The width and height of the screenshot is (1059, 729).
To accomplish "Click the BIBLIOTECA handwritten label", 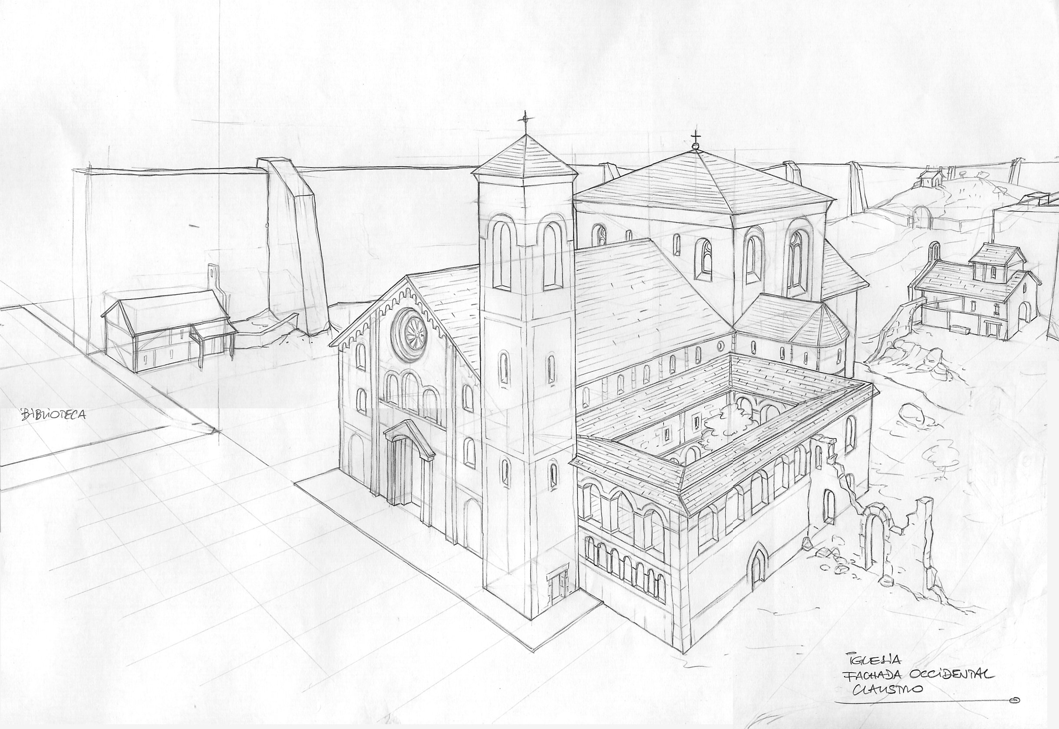I will click(54, 415).
